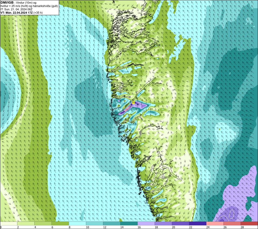Click the line 'hviður > 25 m/s (hvítt) og hámarkshviða (gult)'

coord(29,6)
